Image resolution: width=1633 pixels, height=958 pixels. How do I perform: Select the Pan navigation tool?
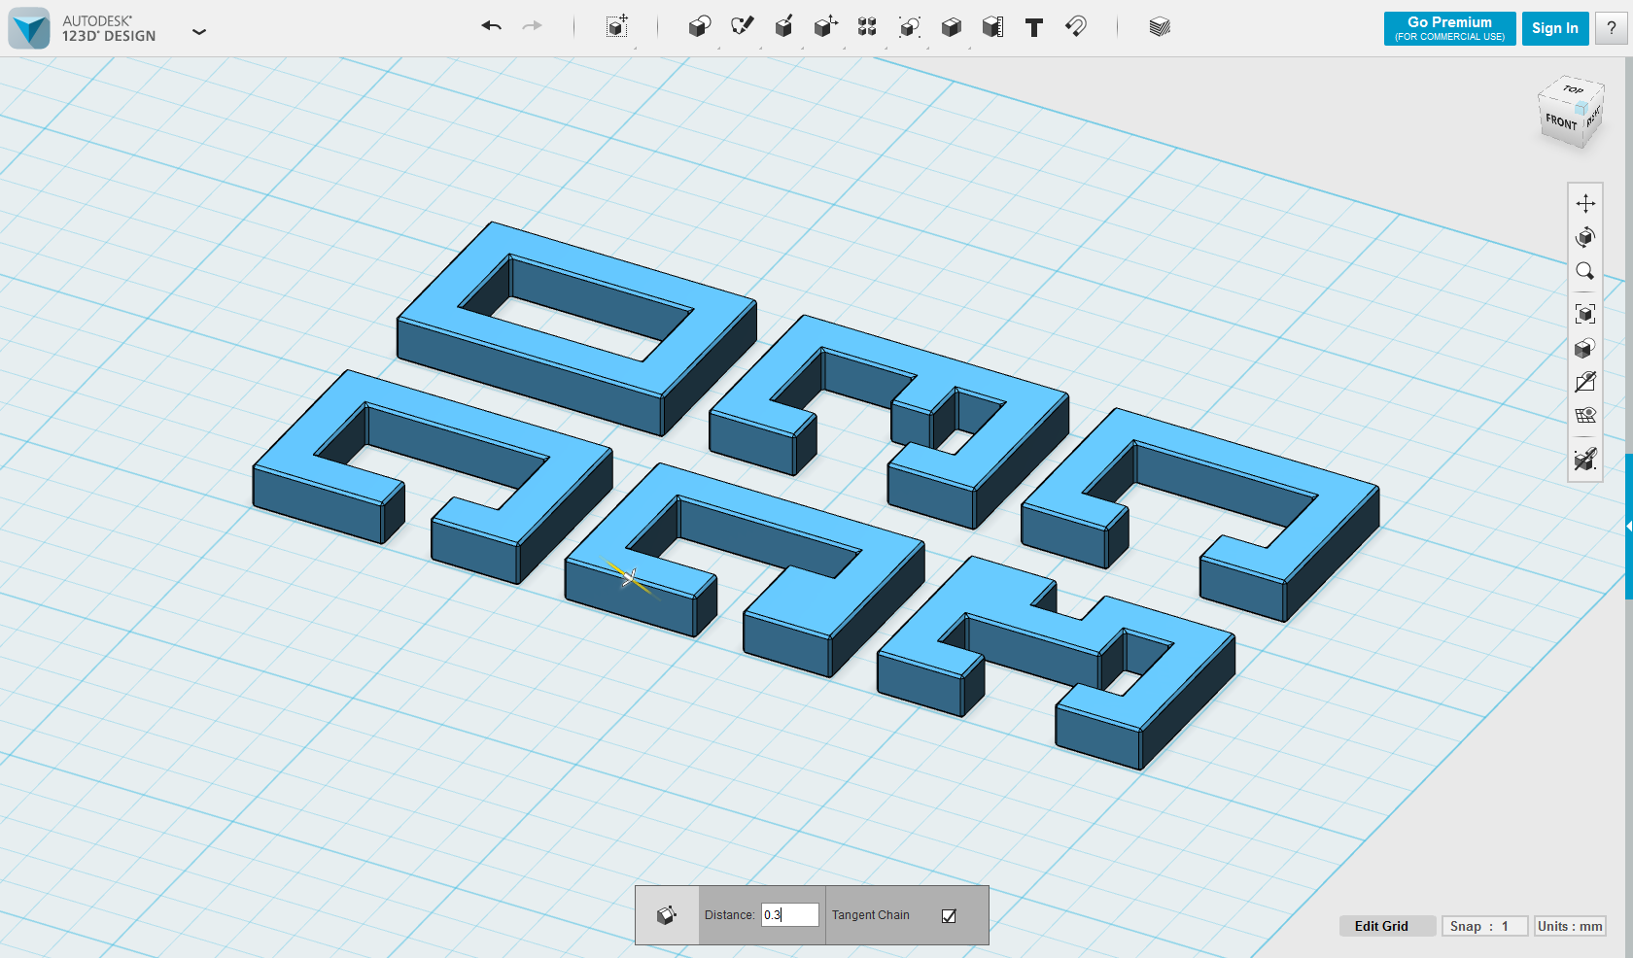click(1585, 203)
